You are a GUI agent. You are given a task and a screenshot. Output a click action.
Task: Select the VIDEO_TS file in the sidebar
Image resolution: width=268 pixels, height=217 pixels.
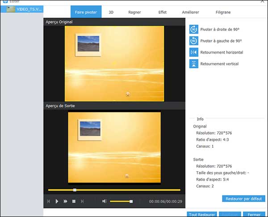click(x=22, y=9)
